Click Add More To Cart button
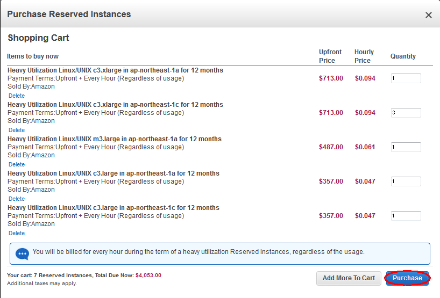Screen dimensions: 440x298 (x=349, y=278)
